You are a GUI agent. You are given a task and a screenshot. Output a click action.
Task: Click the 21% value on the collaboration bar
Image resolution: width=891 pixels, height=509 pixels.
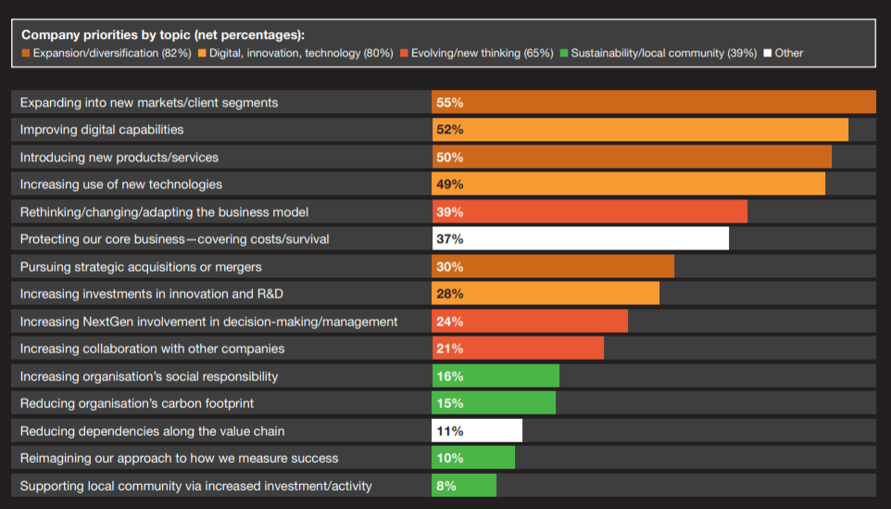(449, 349)
